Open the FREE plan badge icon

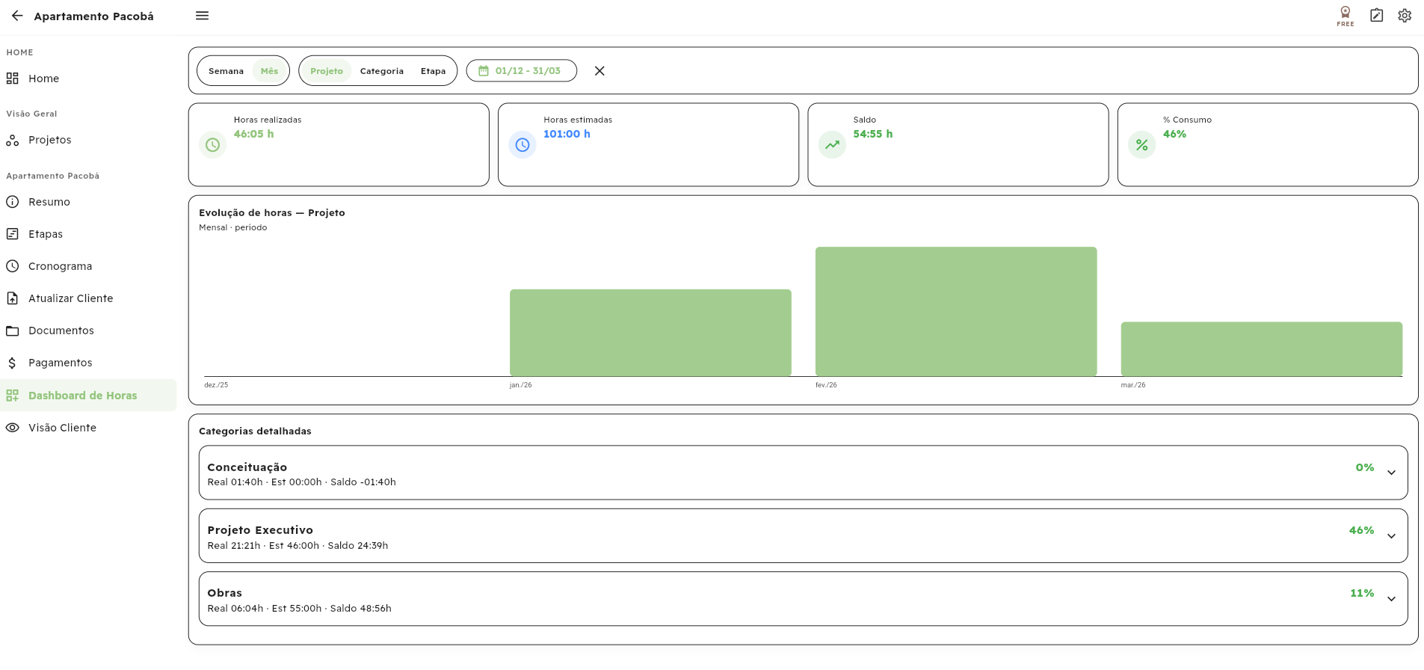coord(1345,16)
